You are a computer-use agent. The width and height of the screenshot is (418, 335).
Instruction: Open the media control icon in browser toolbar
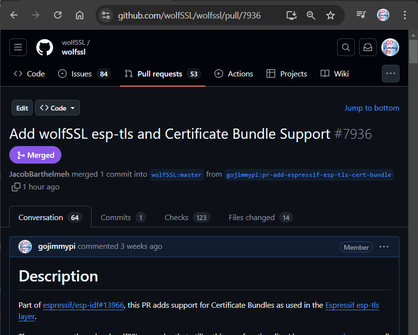pyautogui.click(x=361, y=15)
